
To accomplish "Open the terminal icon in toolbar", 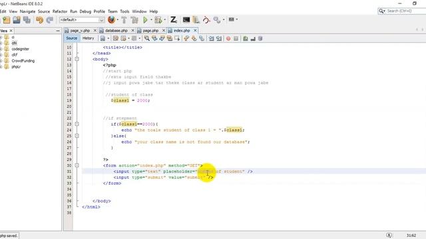I will tap(186, 19).
